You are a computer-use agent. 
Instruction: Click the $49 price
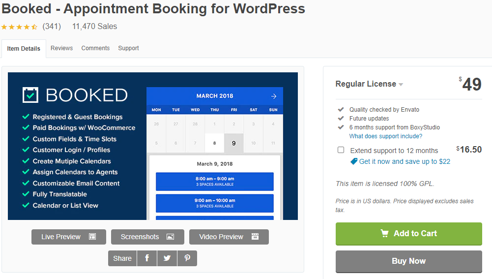pyautogui.click(x=470, y=84)
